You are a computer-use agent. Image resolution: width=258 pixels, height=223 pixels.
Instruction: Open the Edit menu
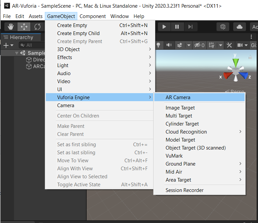click(20, 16)
